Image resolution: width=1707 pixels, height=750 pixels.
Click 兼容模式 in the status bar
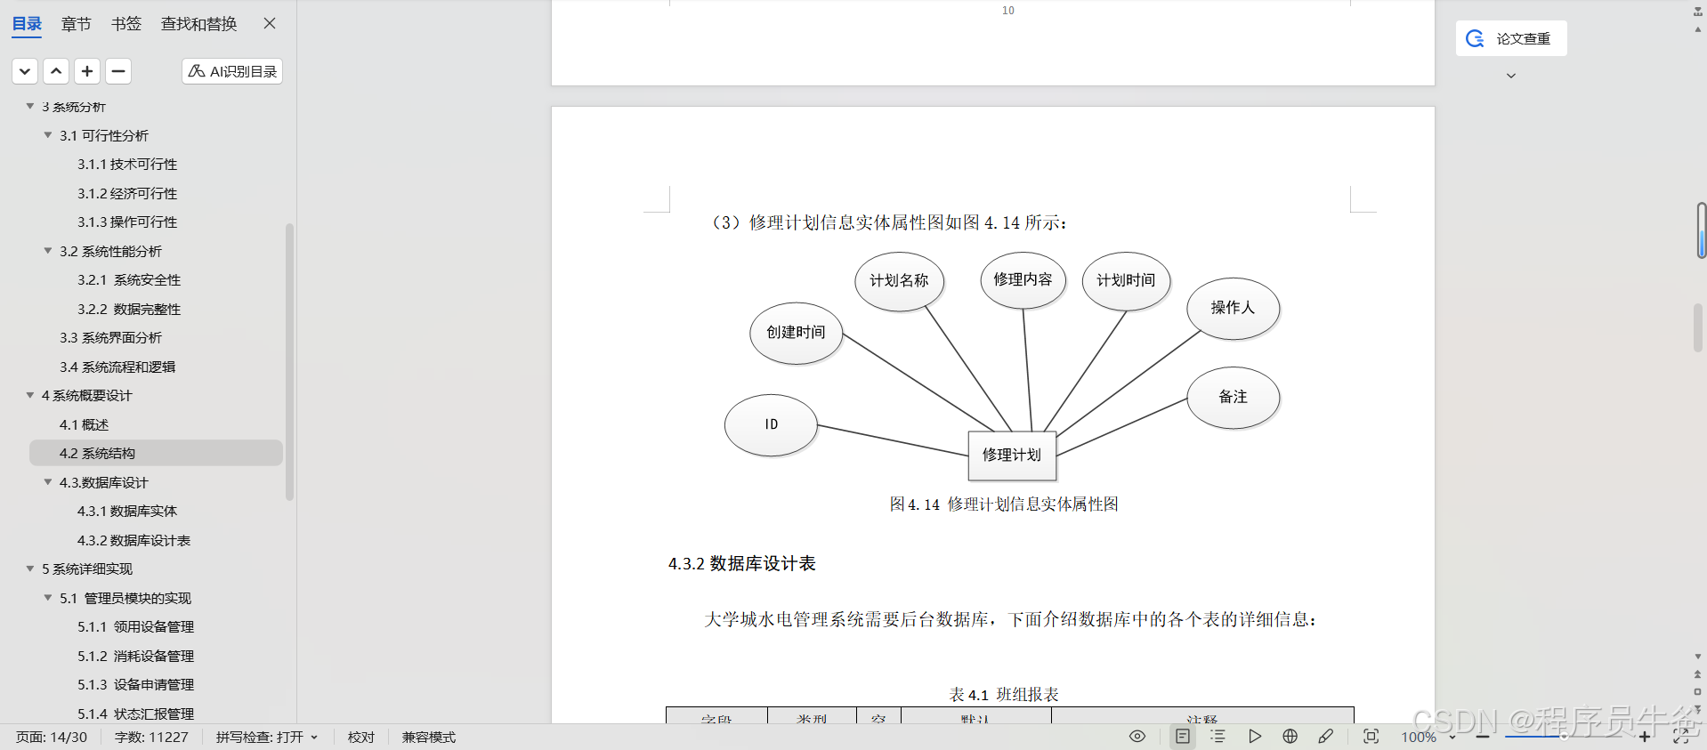coord(429,737)
